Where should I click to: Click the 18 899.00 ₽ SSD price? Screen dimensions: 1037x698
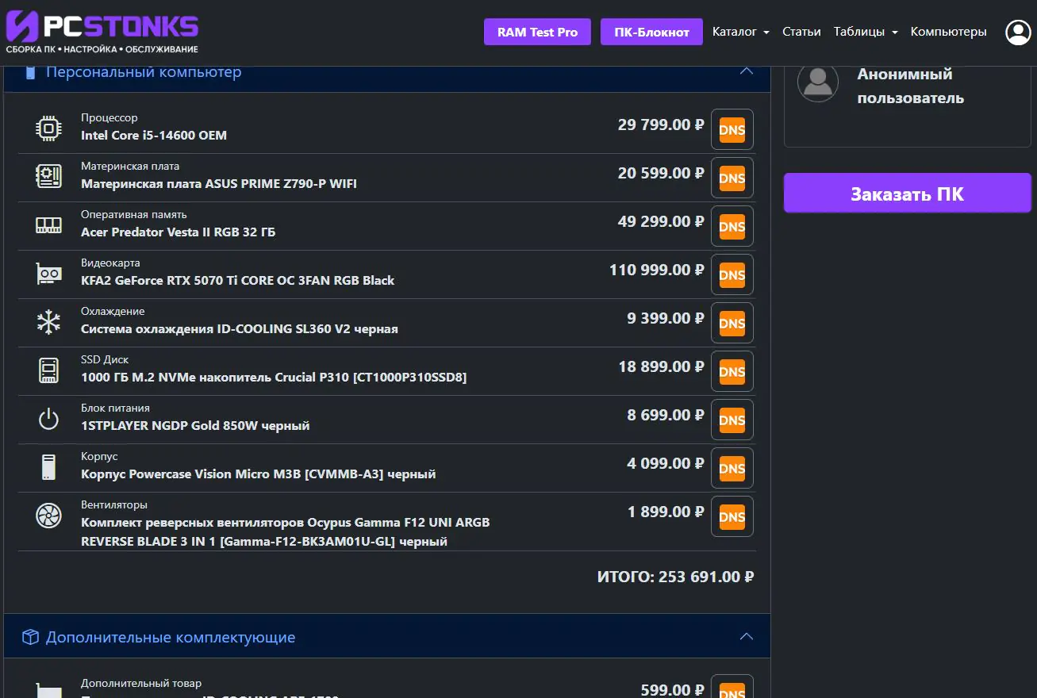(662, 366)
